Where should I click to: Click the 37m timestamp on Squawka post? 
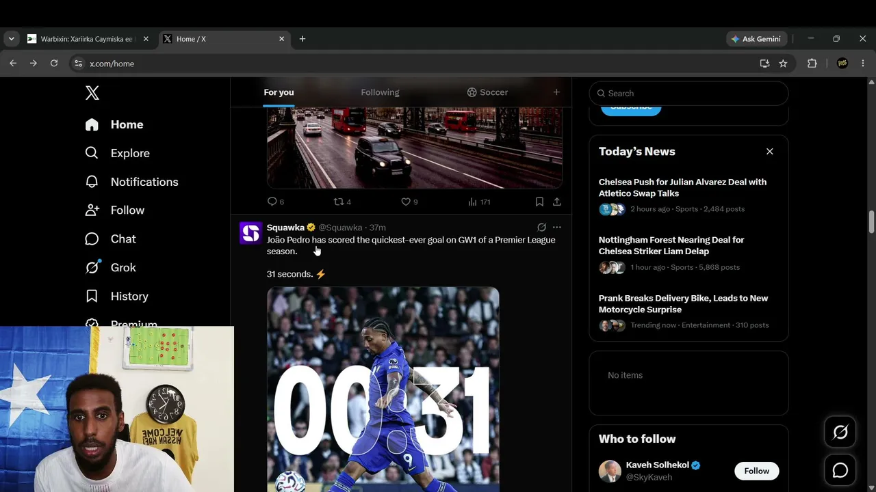[x=378, y=228]
